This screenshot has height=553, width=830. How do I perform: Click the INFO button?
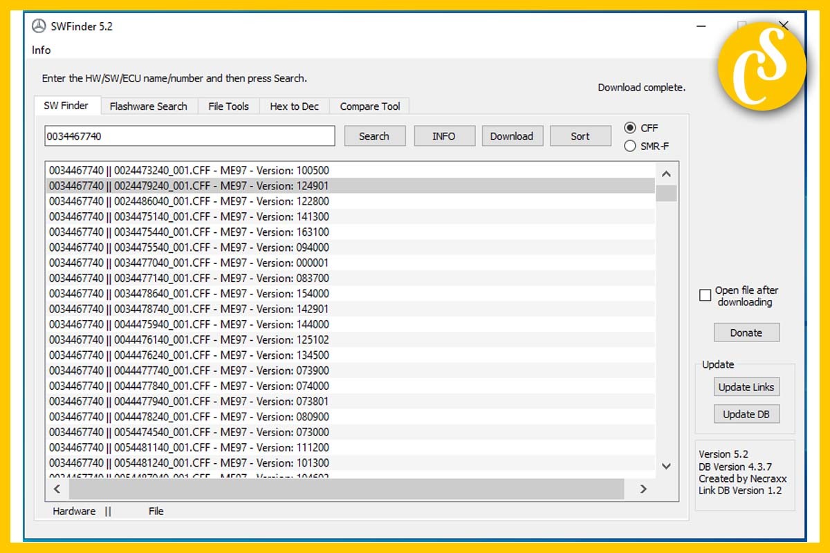(443, 136)
